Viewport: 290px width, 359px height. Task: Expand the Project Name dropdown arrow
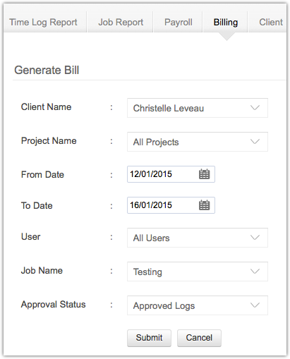[255, 142]
